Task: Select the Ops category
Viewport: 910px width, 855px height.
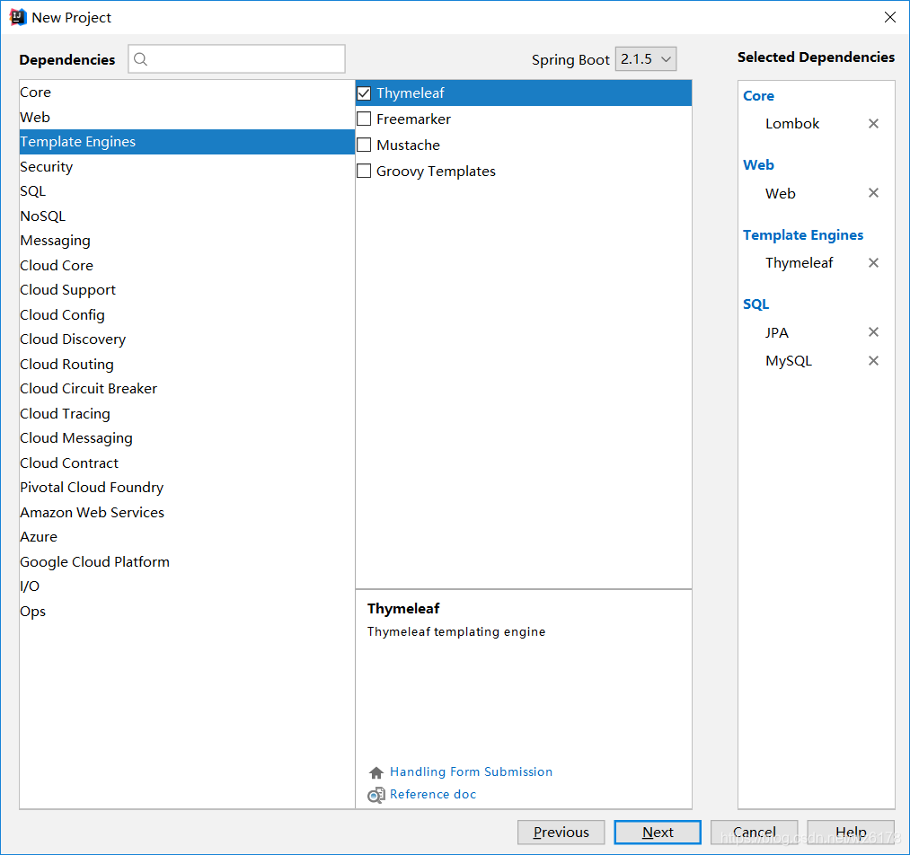Action: click(x=187, y=611)
